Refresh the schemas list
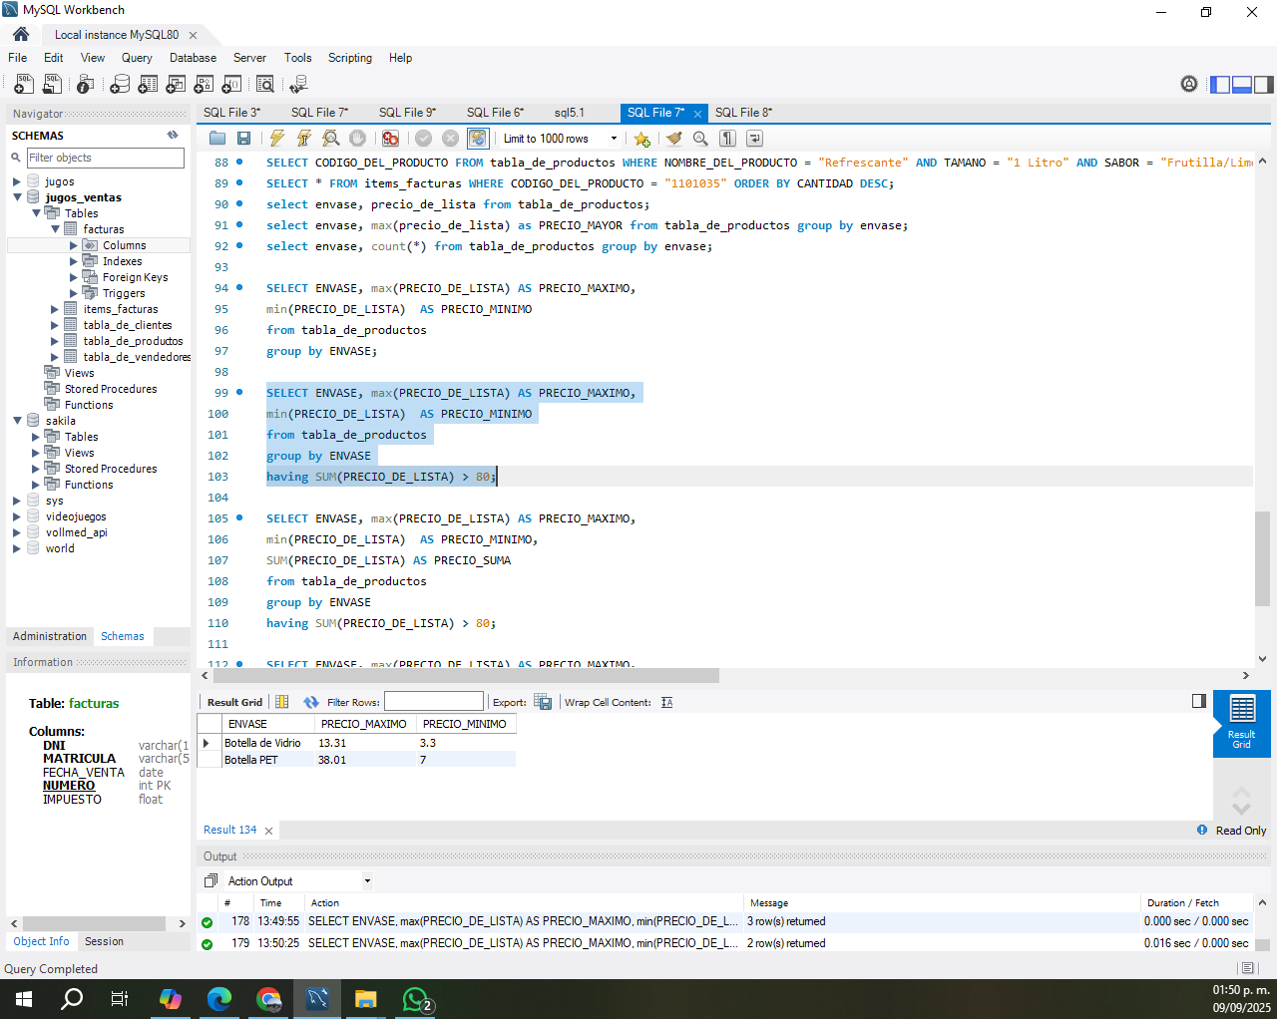This screenshot has width=1277, height=1019. (173, 135)
